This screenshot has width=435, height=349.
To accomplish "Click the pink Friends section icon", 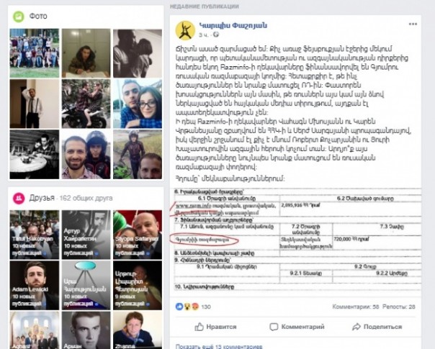I will click(19, 198).
